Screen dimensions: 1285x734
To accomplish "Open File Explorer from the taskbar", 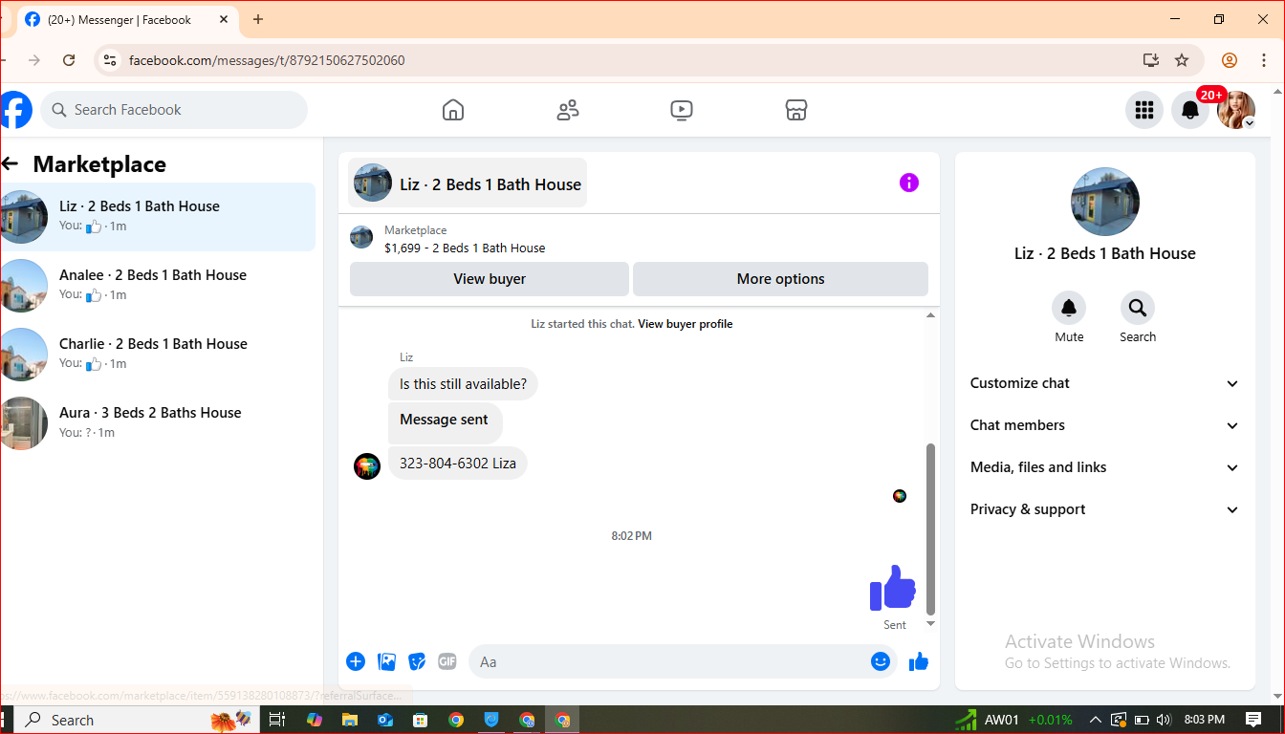I will (x=350, y=720).
